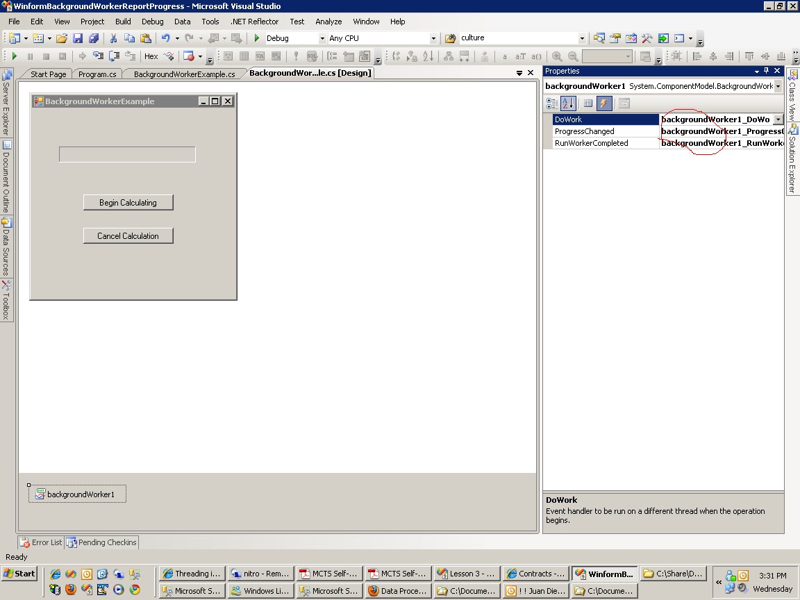This screenshot has height=600, width=800.
Task: Open the solution configuration Debug dropdown
Action: tap(322, 38)
